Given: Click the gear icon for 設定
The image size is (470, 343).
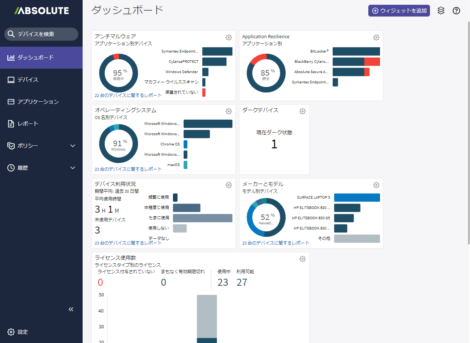Looking at the screenshot, I should click(11, 332).
